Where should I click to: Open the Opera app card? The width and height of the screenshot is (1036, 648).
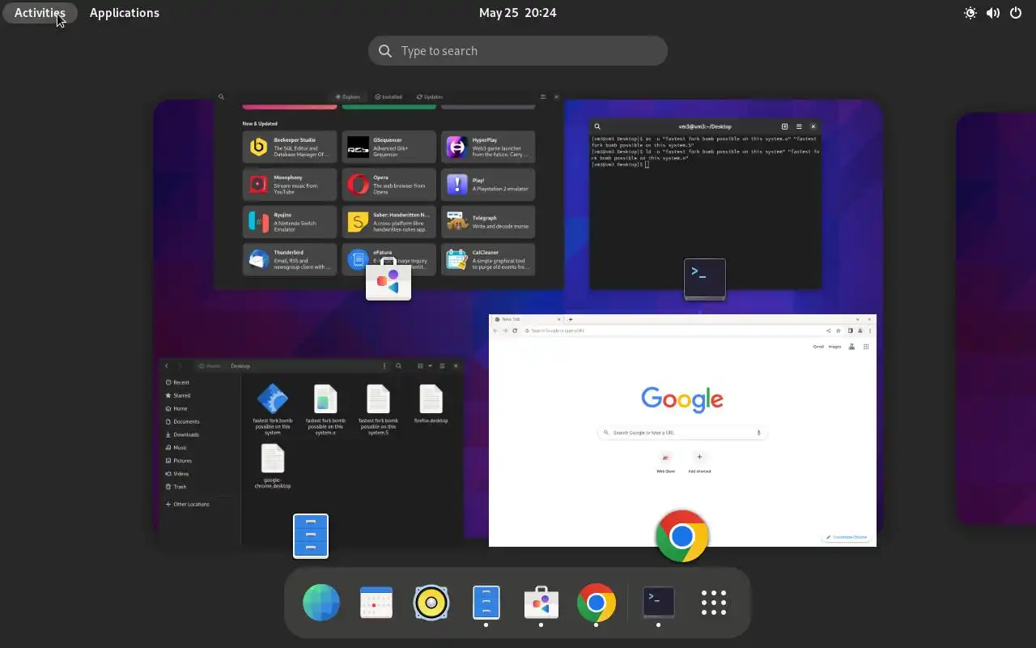pos(388,185)
